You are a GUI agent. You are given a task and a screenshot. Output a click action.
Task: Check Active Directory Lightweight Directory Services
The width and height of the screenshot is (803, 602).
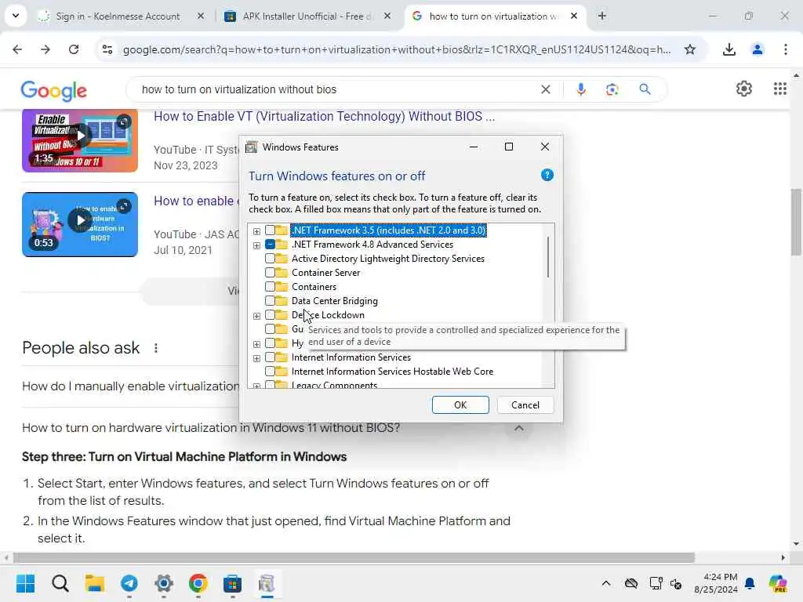click(x=270, y=259)
